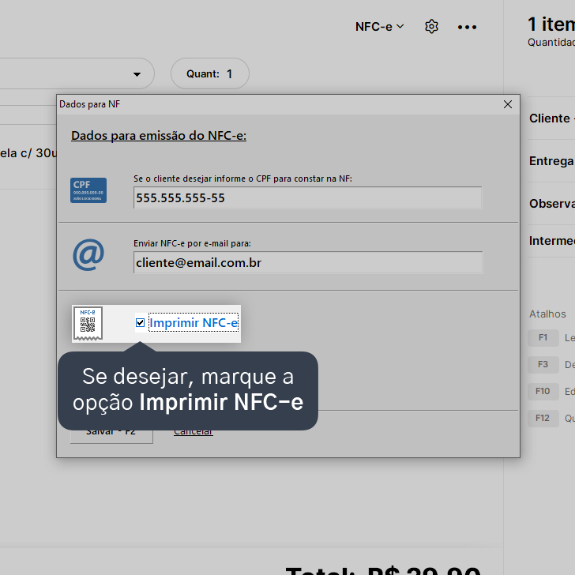Click the Atalhos heading text
Image resolution: width=575 pixels, height=575 pixels.
point(547,314)
